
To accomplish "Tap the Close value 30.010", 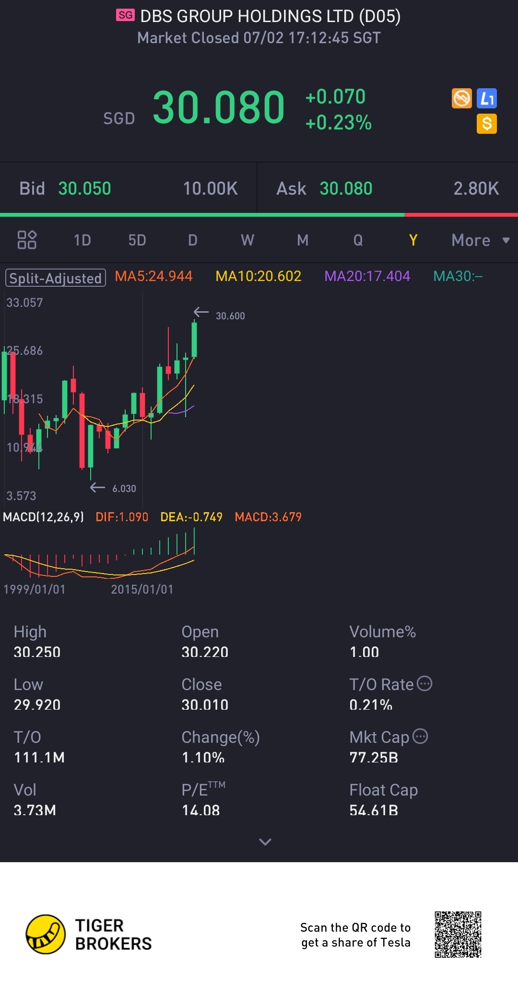I will (205, 705).
